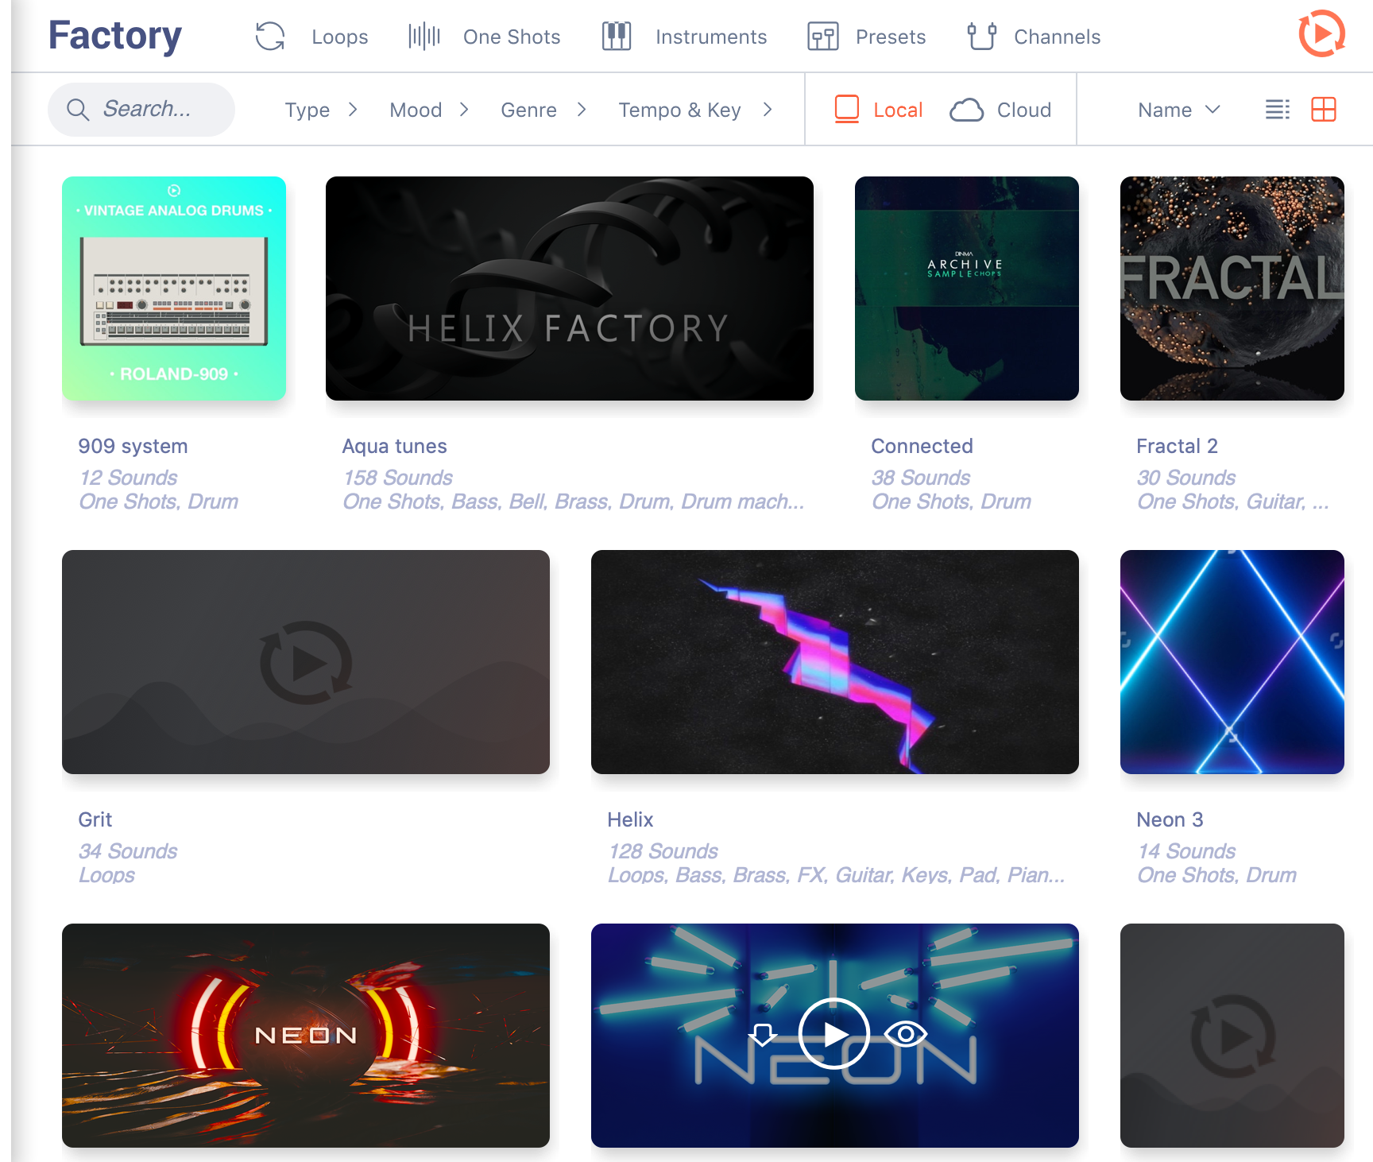Play the blue Neon pack preview
Screen dimensions: 1373x1162
click(x=834, y=1034)
